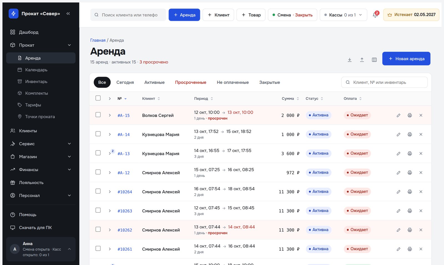The width and height of the screenshot is (444, 265).
Task: Edit rental #А-14 with pencil icon
Action: (x=398, y=134)
